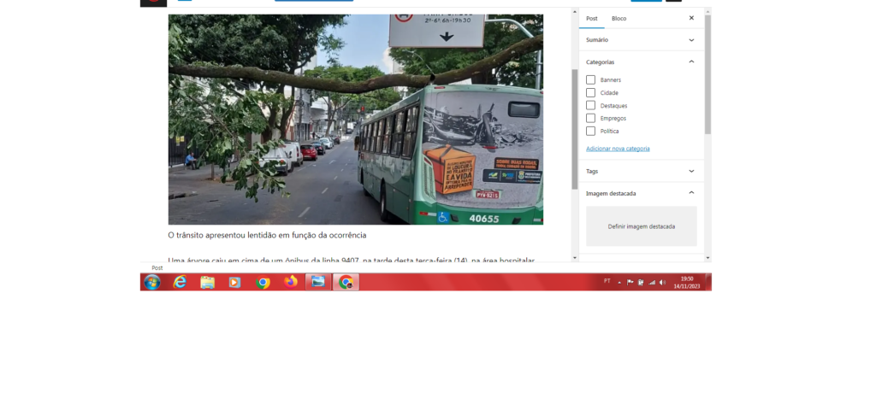Close the post settings sidebar with X
This screenshot has width=876, height=416.
pyautogui.click(x=691, y=19)
